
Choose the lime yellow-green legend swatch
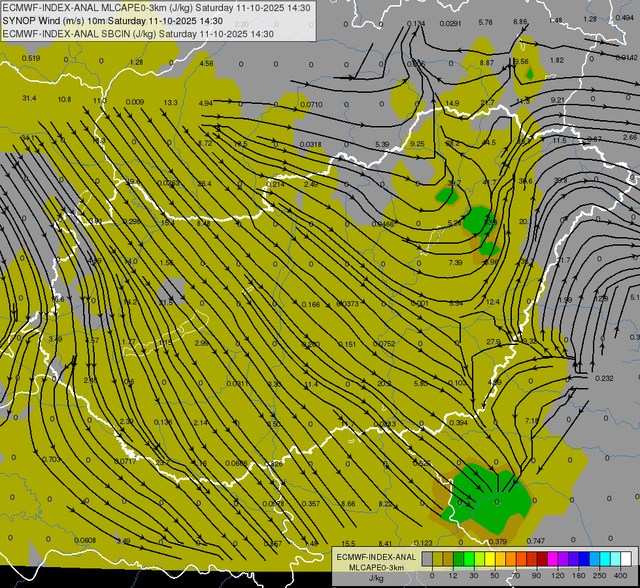coord(479,559)
